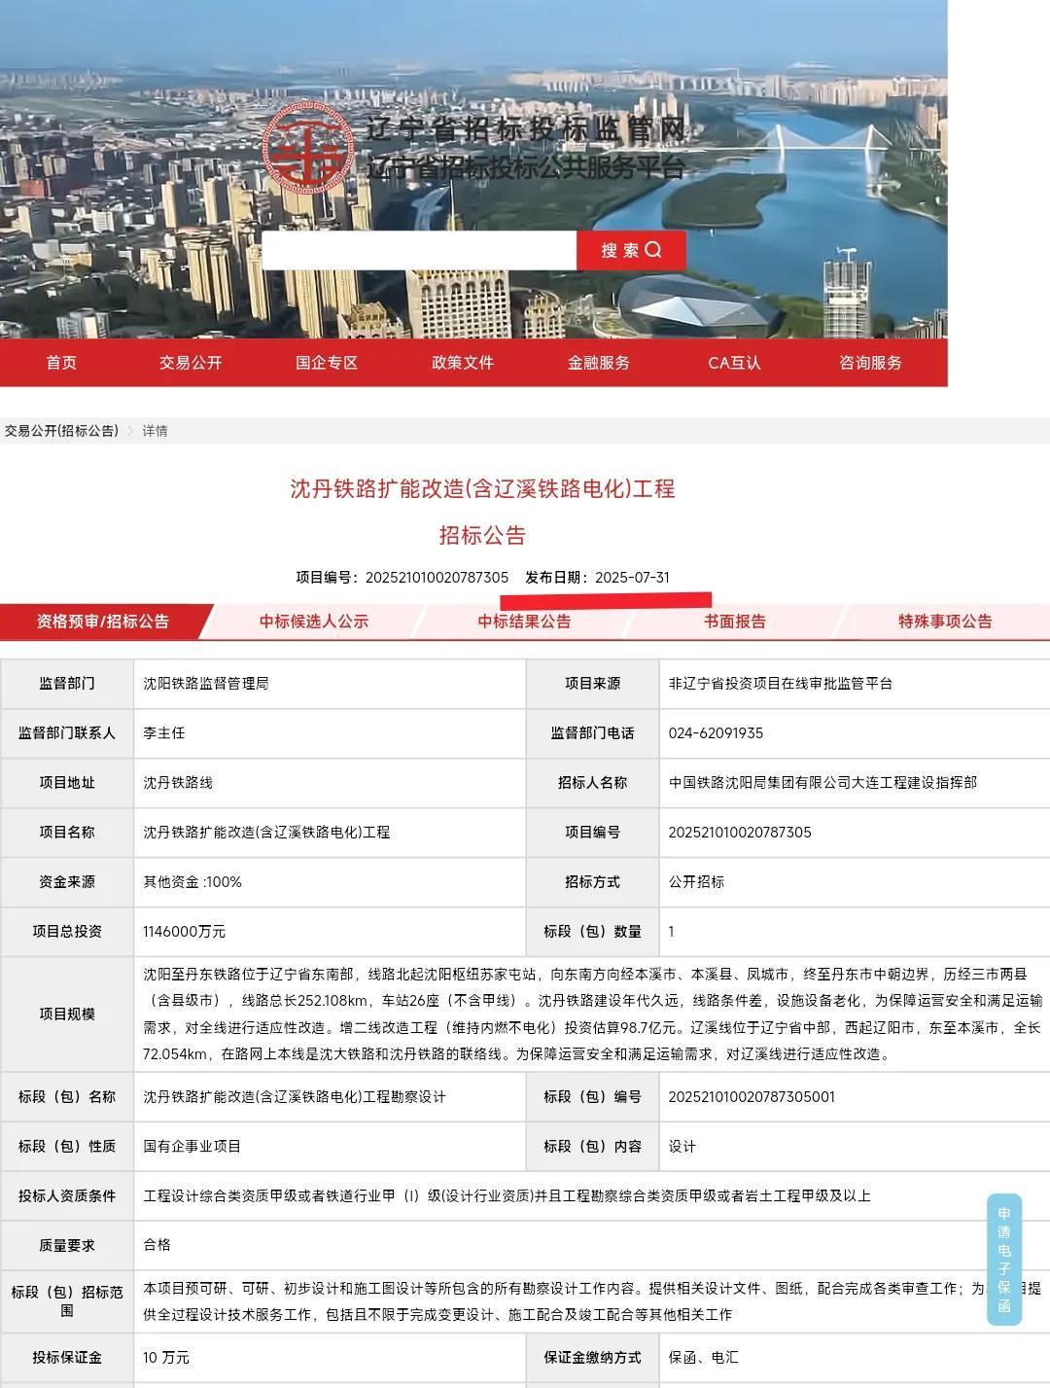Click the 10 万元 bid bond value
The height and width of the screenshot is (1388, 1050).
click(166, 1358)
